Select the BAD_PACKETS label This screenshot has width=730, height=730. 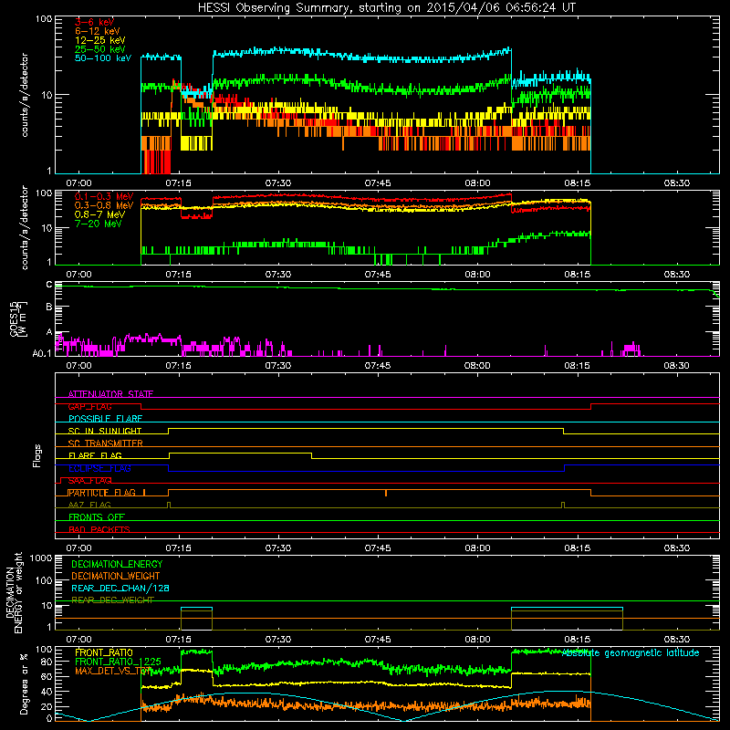(x=99, y=530)
